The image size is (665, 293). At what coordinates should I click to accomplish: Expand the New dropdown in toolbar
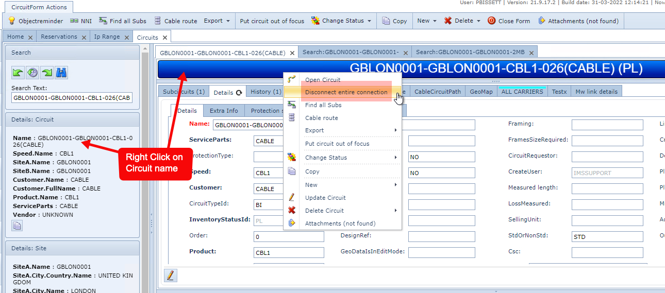point(426,21)
